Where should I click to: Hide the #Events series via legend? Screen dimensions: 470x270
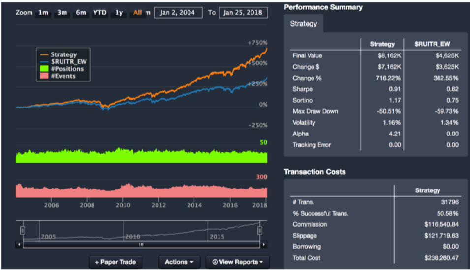pyautogui.click(x=63, y=76)
